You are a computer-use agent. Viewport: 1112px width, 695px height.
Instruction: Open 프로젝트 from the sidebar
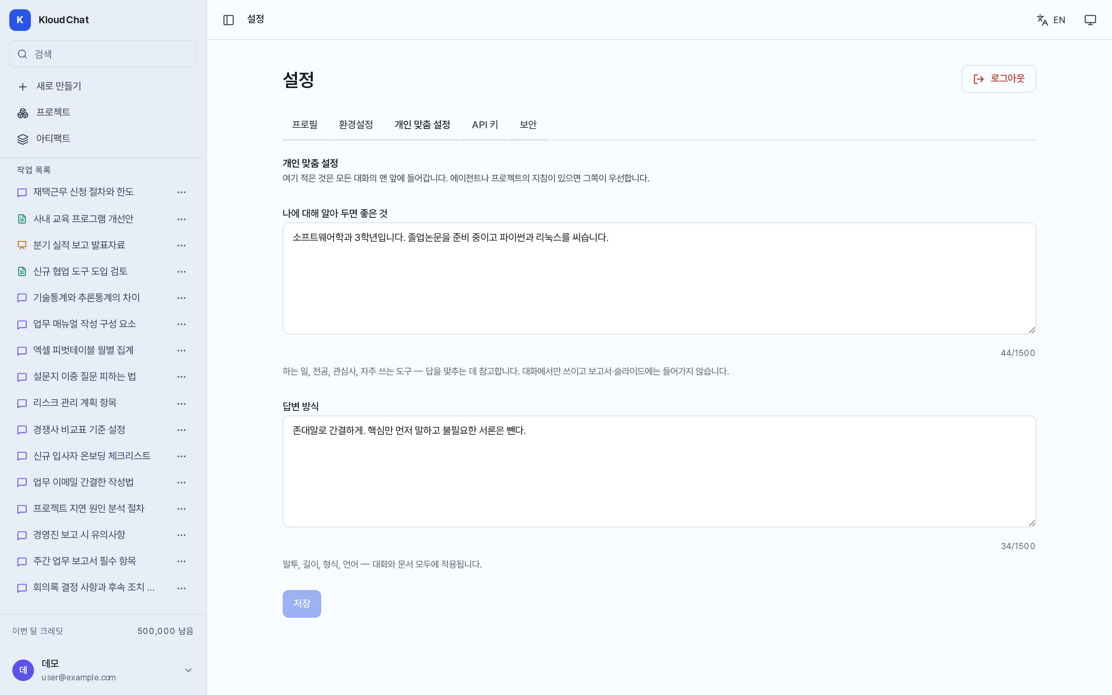pyautogui.click(x=103, y=113)
